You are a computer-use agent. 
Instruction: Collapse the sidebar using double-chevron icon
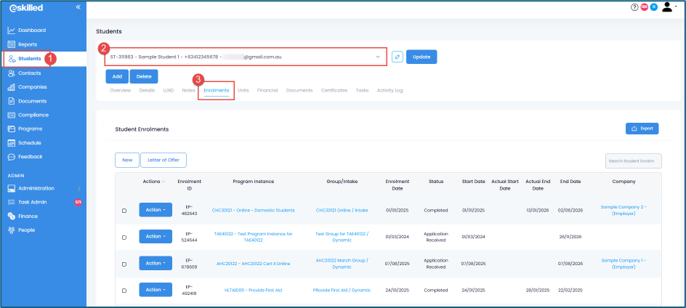[x=78, y=7]
